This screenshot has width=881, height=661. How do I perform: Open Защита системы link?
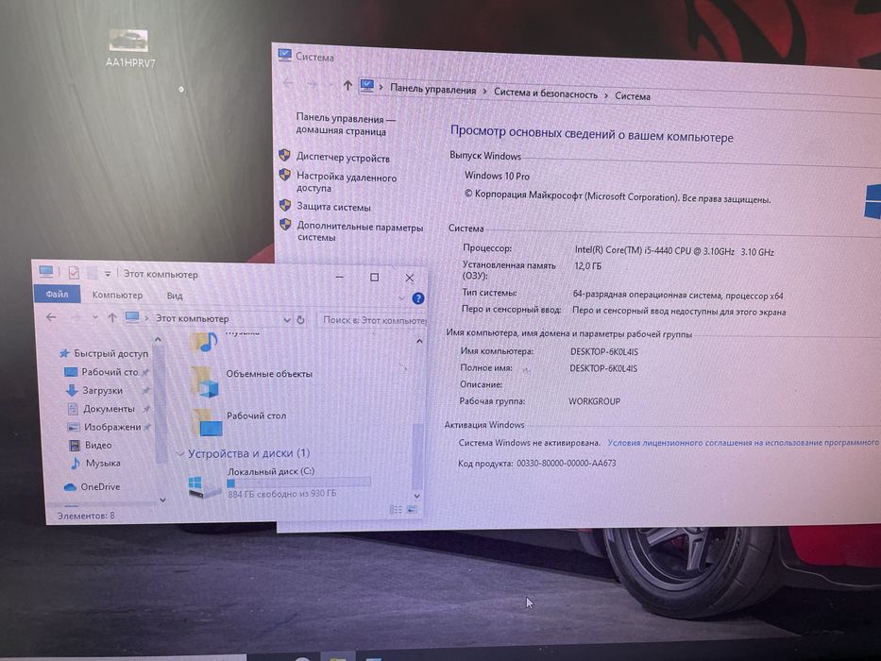click(x=333, y=207)
